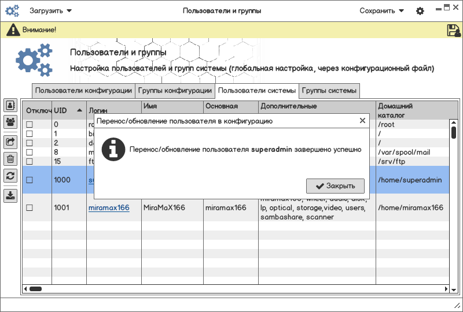The width and height of the screenshot is (463, 312).
Task: Click the transfer/export arrow icon in sidebar
Action: 10,142
